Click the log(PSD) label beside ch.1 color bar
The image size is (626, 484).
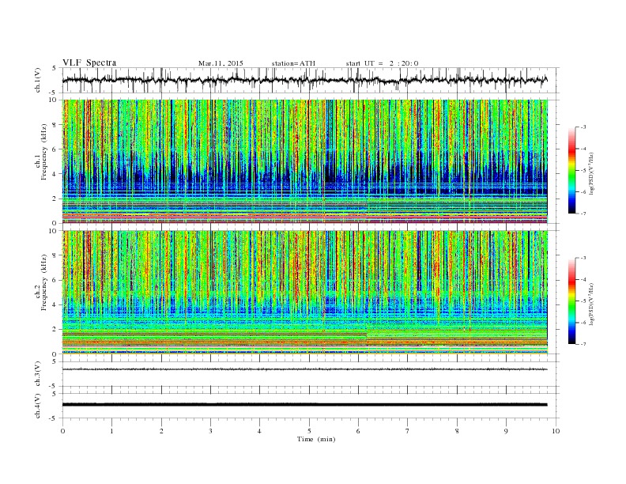pyautogui.click(x=591, y=173)
